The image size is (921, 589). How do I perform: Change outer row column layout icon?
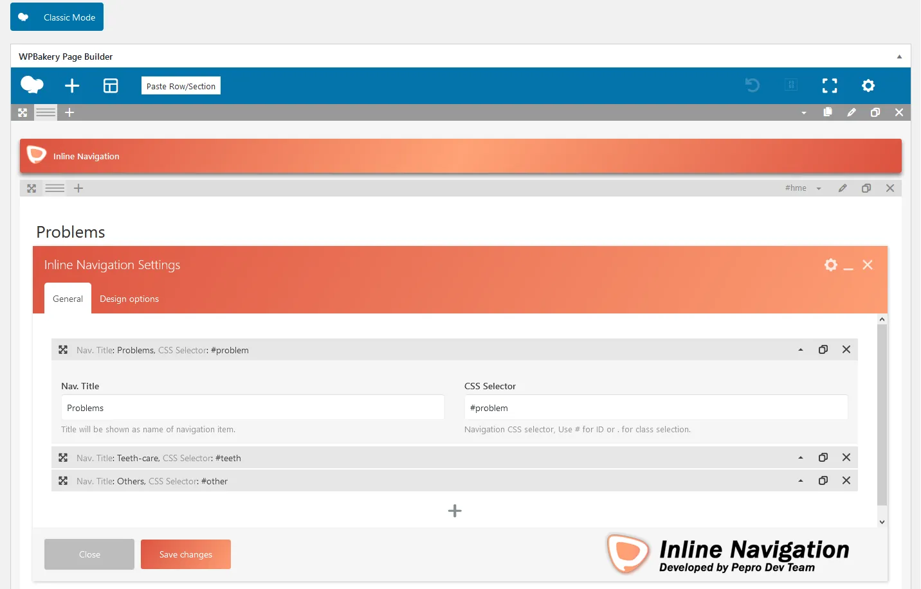[x=46, y=112]
